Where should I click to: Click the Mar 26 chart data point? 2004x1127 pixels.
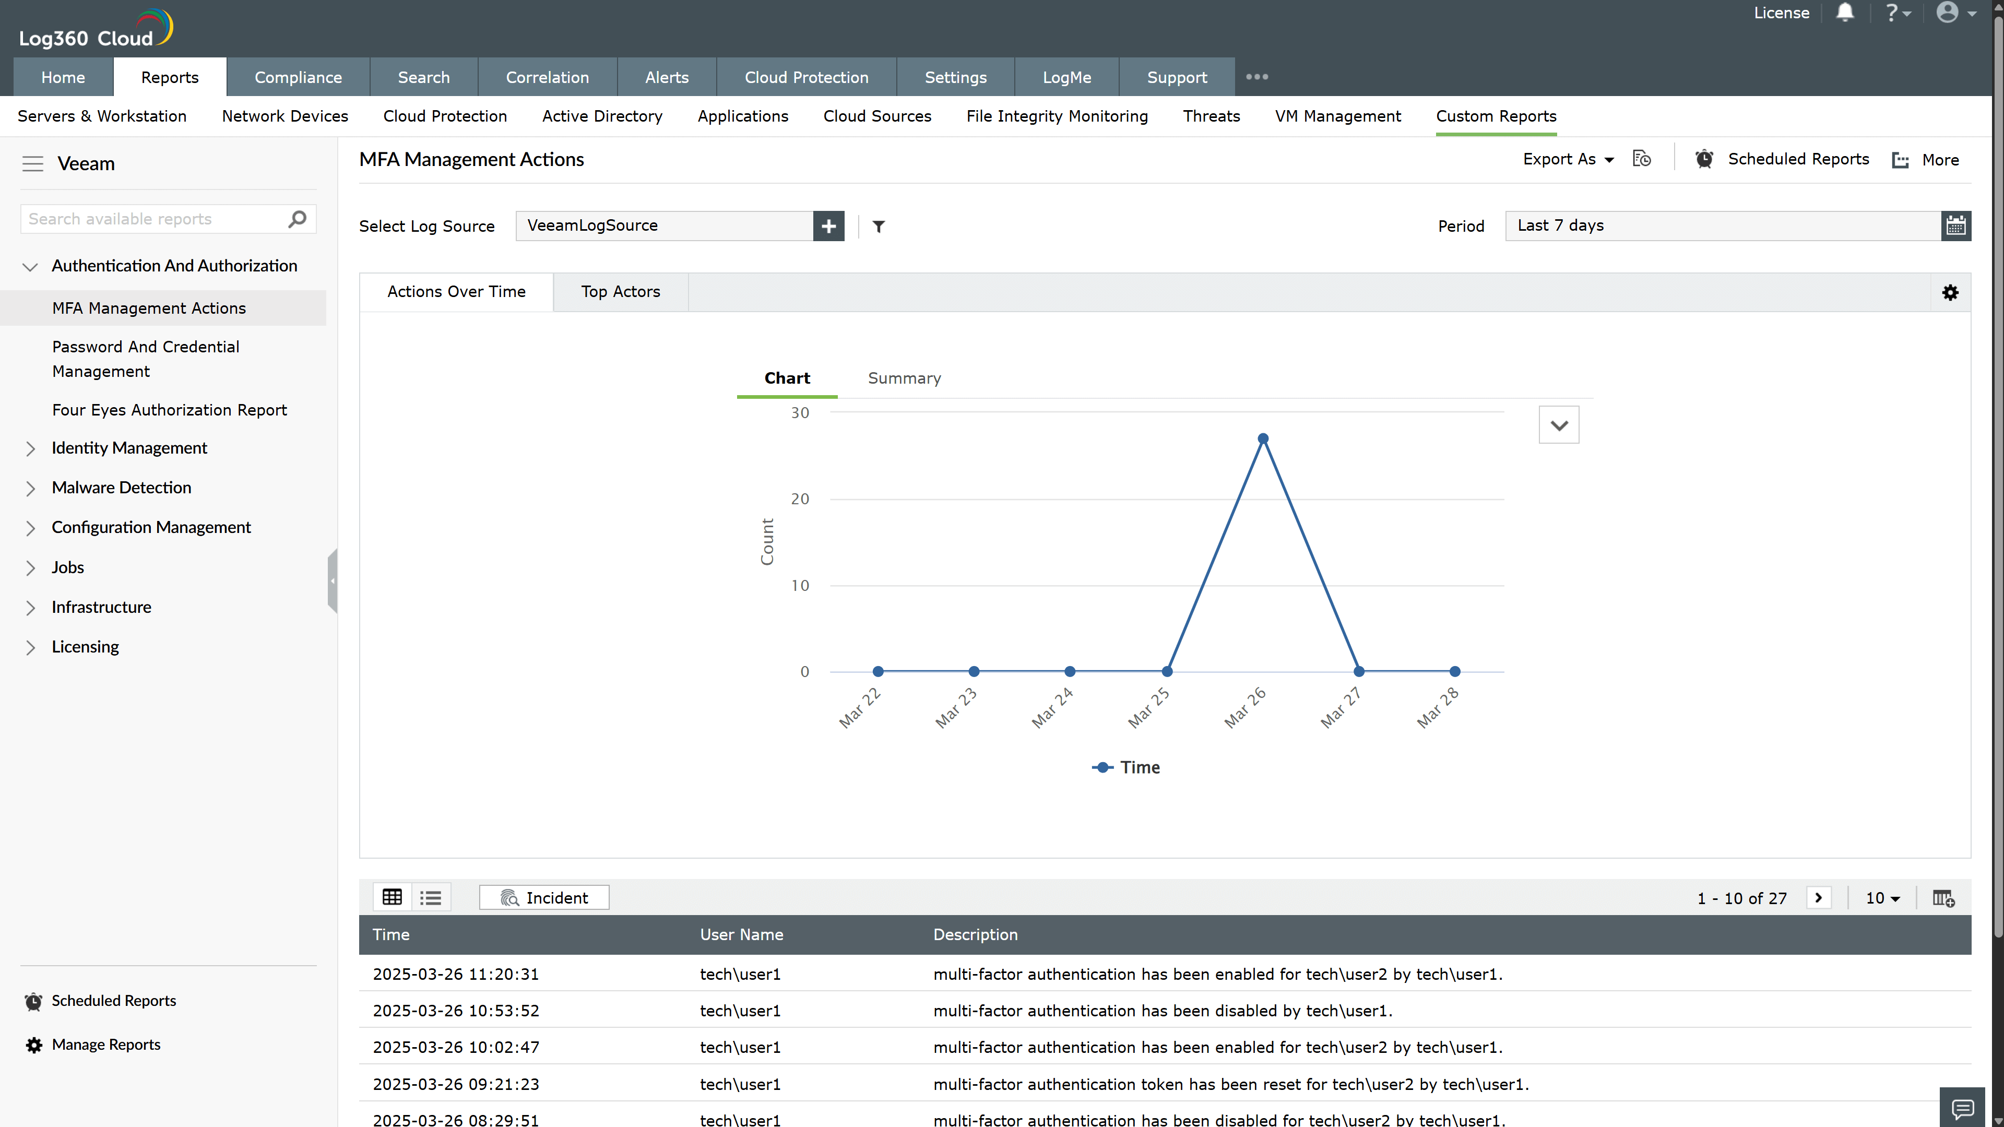[1263, 438]
